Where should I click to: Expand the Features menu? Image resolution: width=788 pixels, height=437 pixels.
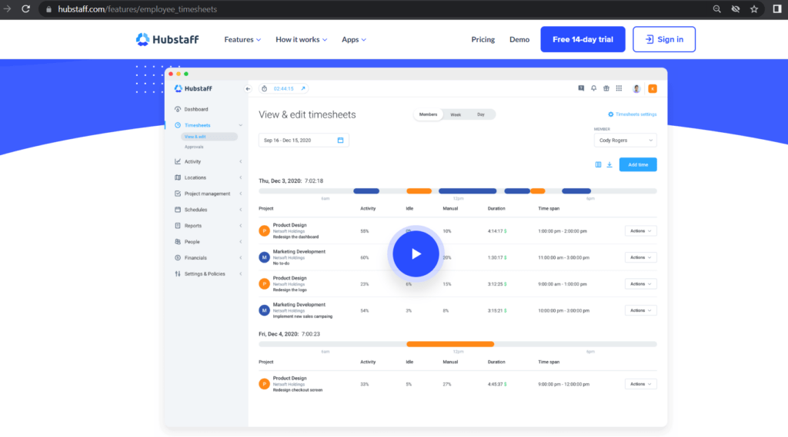click(242, 39)
